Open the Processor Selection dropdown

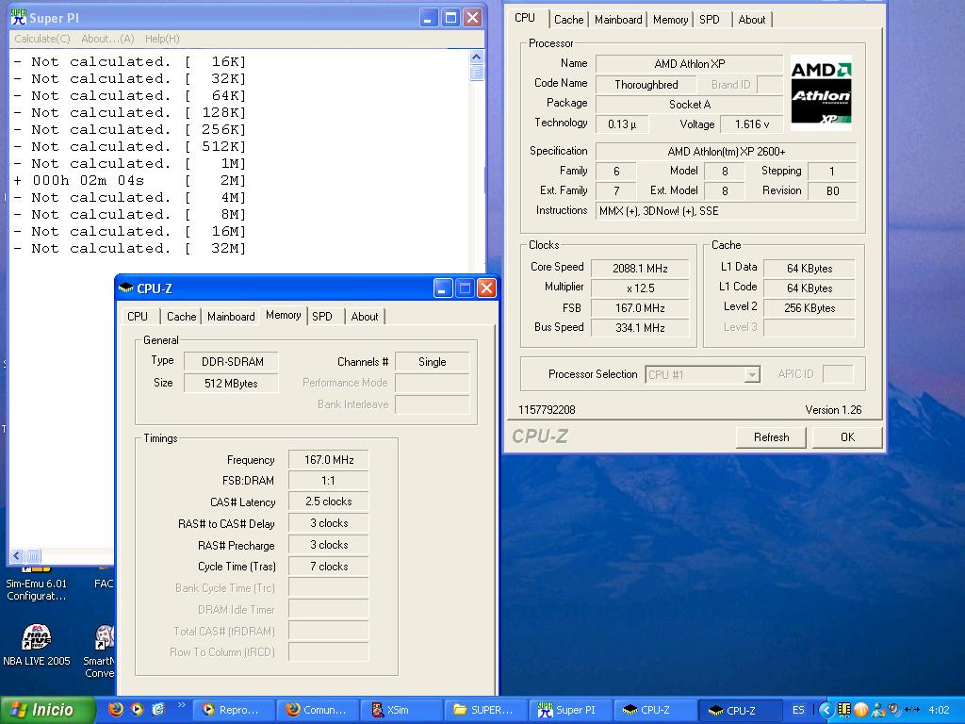point(751,375)
